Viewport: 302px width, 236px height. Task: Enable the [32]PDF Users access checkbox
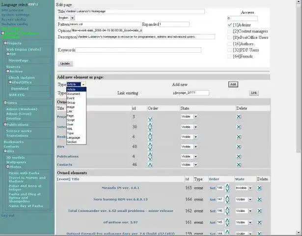pyautogui.click(x=229, y=50)
